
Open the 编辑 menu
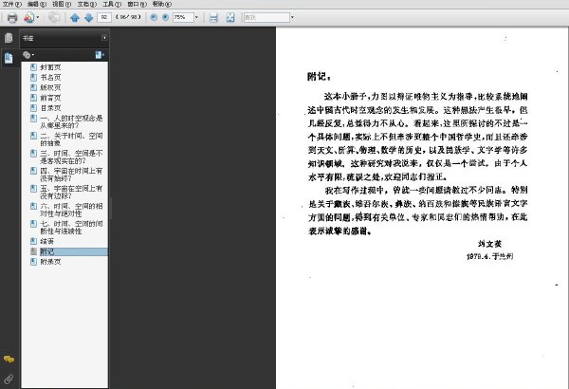point(37,4)
